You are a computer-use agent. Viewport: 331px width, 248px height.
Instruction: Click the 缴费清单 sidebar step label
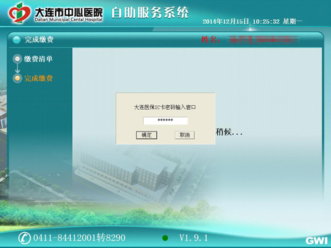click(38, 59)
